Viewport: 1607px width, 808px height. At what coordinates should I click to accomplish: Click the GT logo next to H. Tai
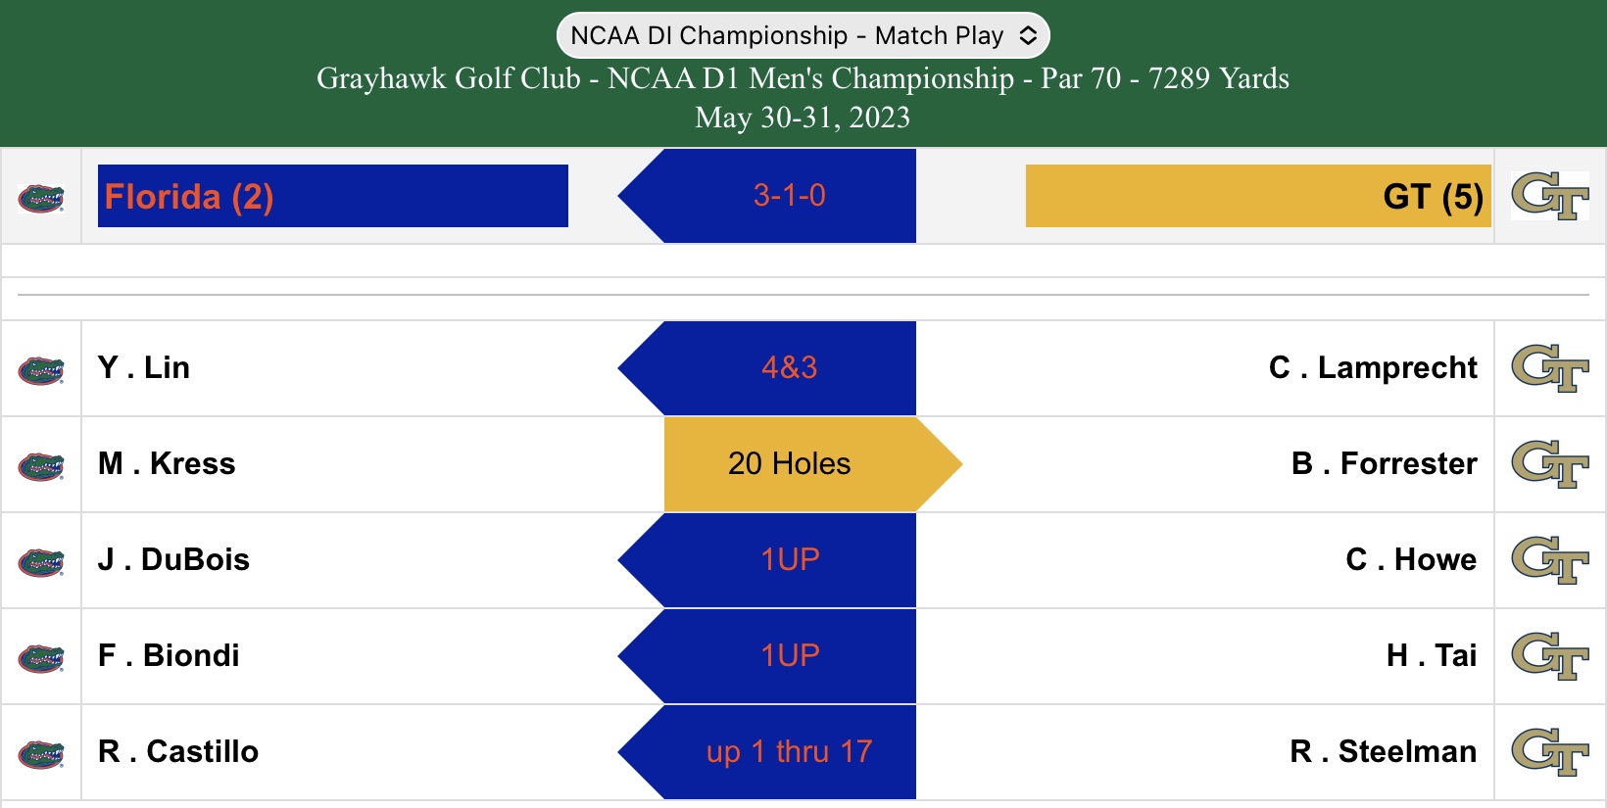[1549, 656]
